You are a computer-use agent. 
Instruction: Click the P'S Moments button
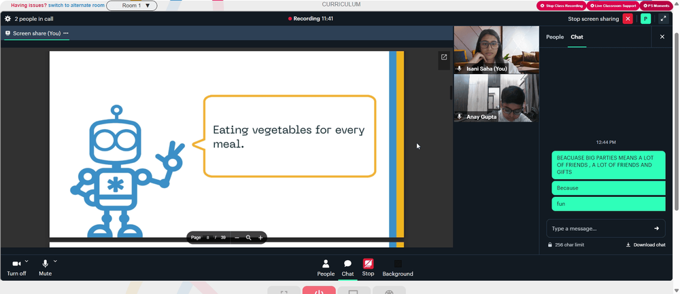point(656,5)
